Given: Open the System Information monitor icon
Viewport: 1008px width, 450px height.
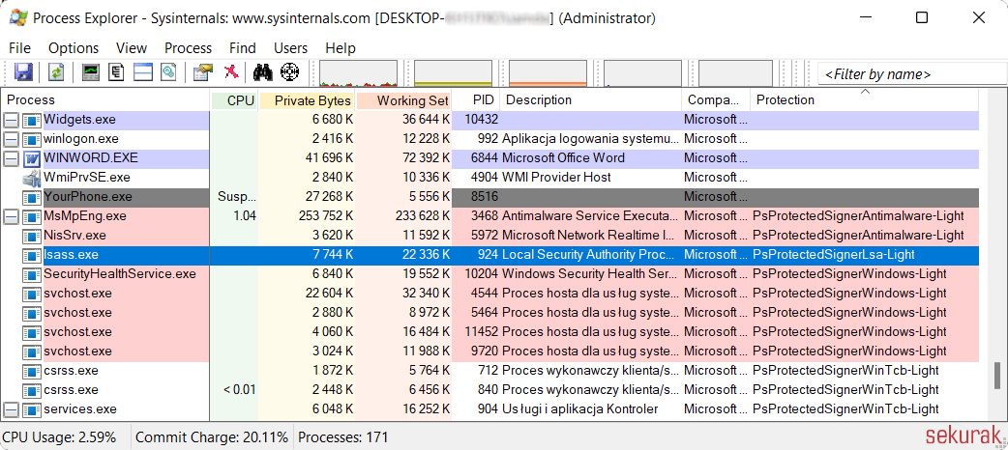Looking at the screenshot, I should [91, 71].
